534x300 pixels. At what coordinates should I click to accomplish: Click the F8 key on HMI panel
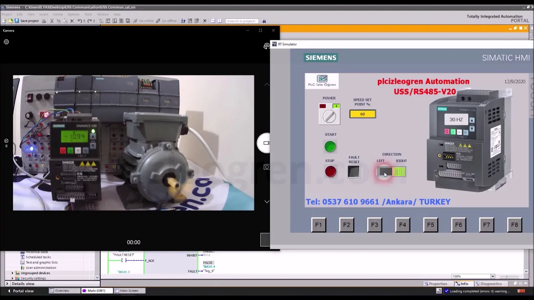514,225
